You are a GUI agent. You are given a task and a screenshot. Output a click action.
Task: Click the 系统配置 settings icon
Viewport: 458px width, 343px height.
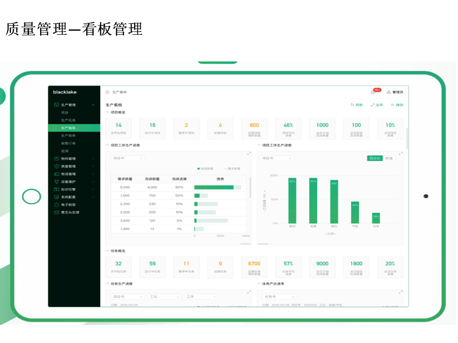56,197
